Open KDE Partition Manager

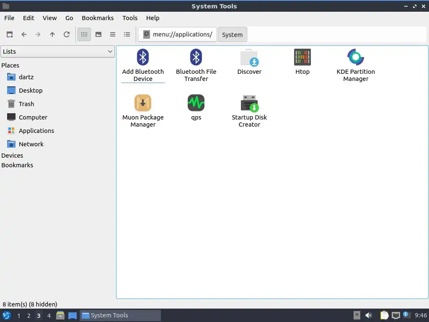356,65
